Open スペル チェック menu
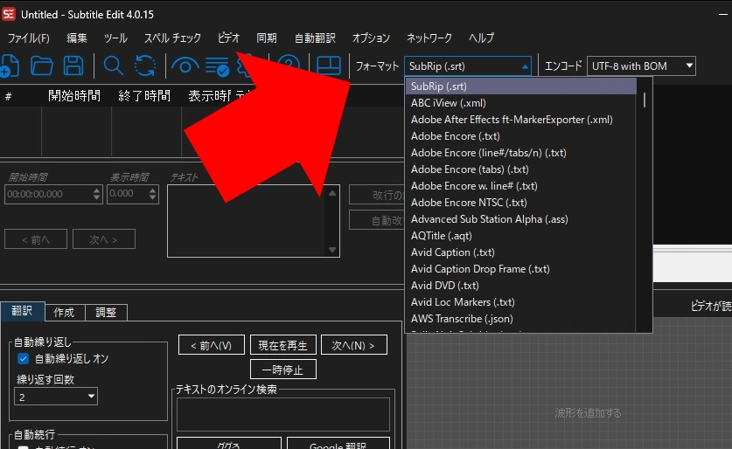 pos(172,38)
